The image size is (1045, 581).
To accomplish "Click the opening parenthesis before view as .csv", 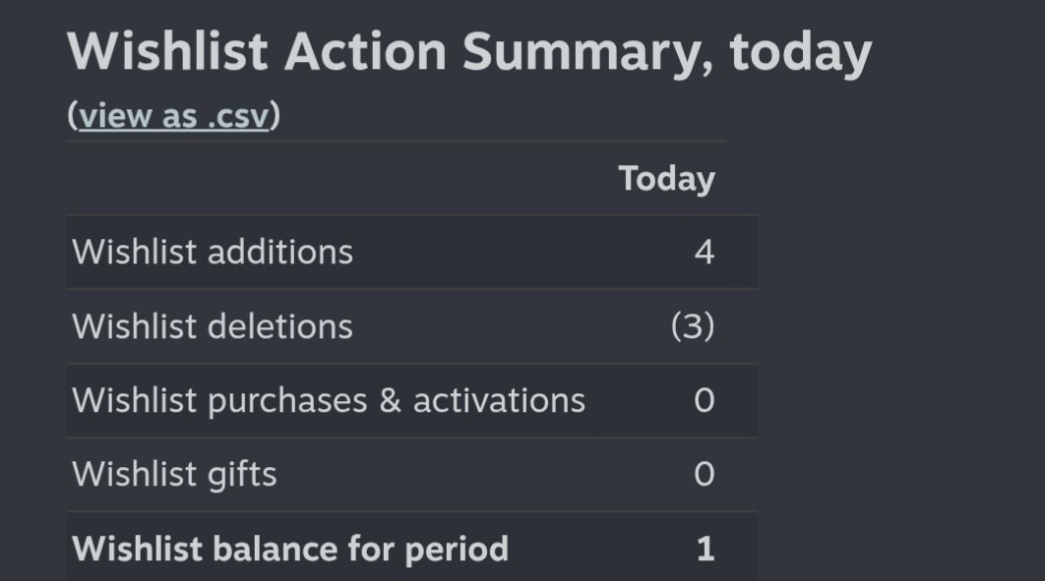I will coord(73,116).
